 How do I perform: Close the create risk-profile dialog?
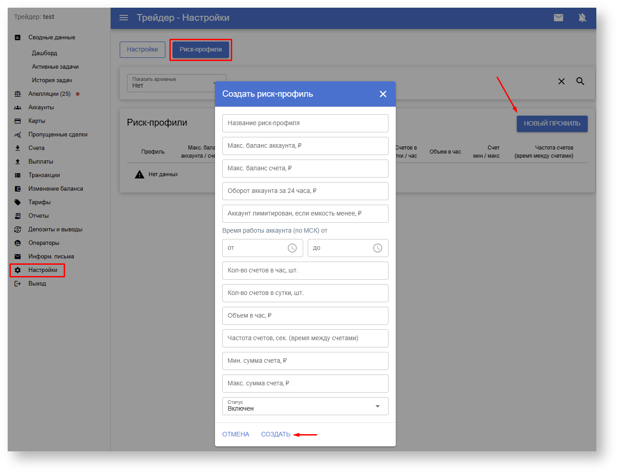coord(383,94)
